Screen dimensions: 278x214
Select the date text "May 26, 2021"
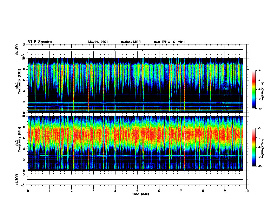(x=98, y=42)
